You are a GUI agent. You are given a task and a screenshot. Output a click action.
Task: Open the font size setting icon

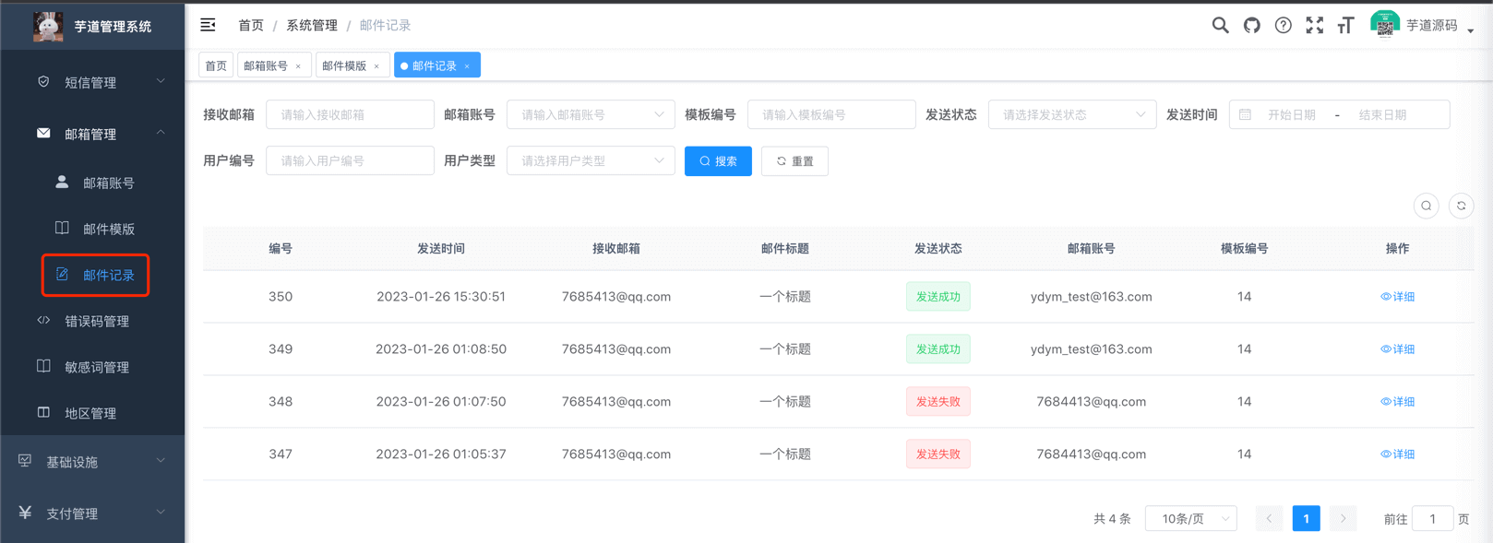(x=1345, y=26)
